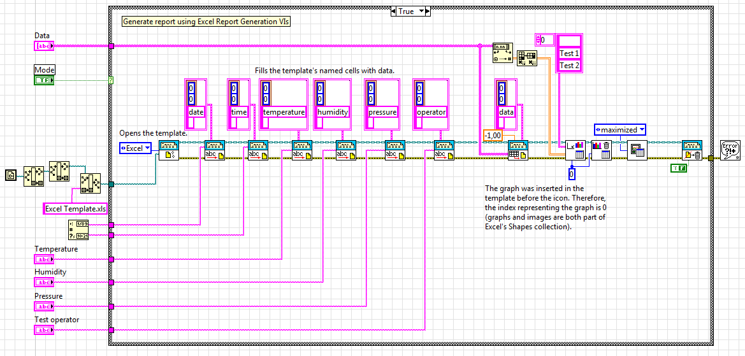Select the 'Opens the template.' comment
The height and width of the screenshot is (356, 745).
tap(153, 133)
